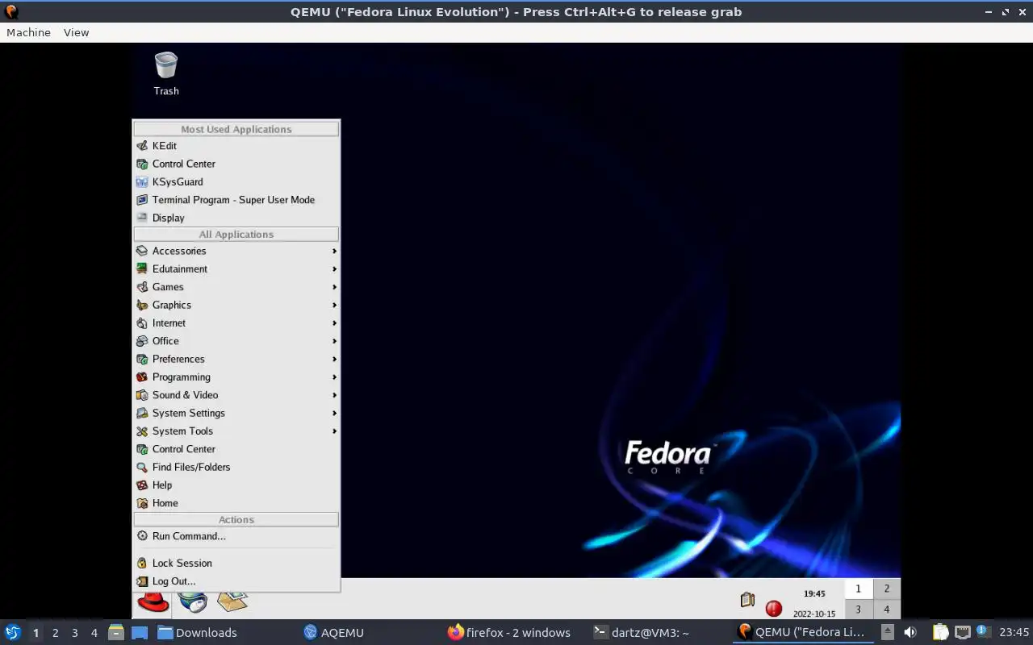Click Lock Session
This screenshot has width=1033, height=645.
(x=236, y=563)
